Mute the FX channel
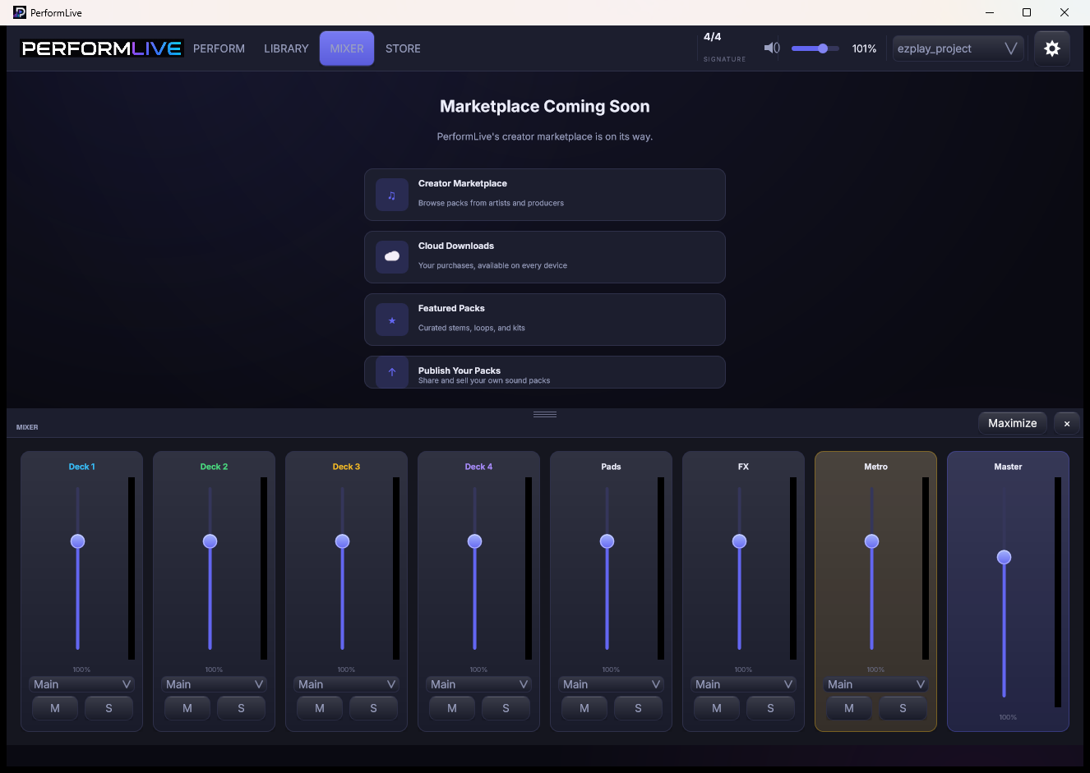 [717, 708]
